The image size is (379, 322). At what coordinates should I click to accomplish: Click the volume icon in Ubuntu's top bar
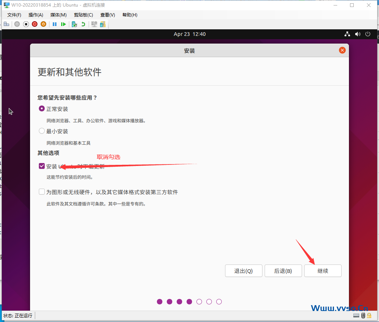358,34
